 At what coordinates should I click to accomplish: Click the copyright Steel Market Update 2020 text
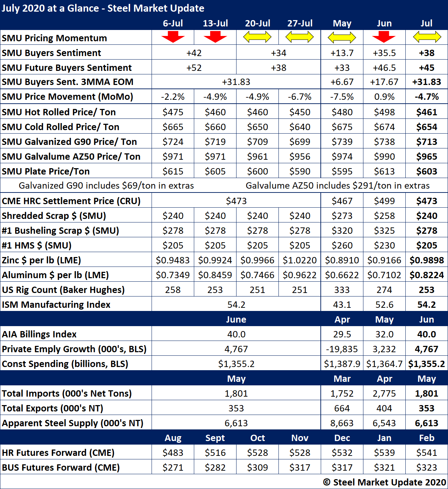click(385, 482)
